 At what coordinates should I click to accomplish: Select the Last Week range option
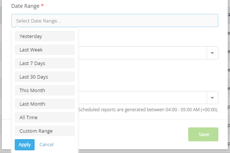[x=45, y=50]
